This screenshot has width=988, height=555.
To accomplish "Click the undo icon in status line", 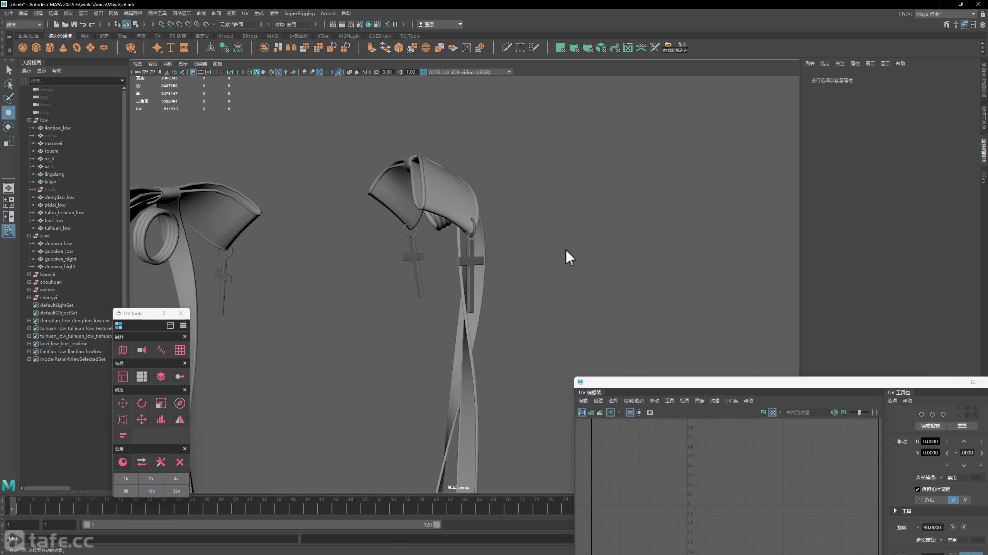I will click(83, 24).
